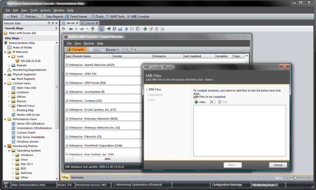Open the Module menu in MIB Compiler
Viewport: 316px width, 190px height.
tap(89, 43)
